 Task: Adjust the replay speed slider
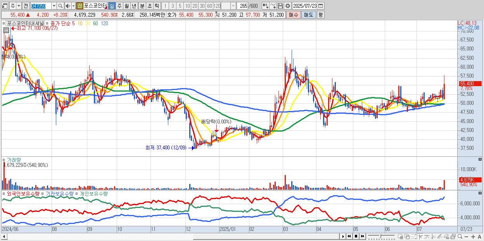381,236
